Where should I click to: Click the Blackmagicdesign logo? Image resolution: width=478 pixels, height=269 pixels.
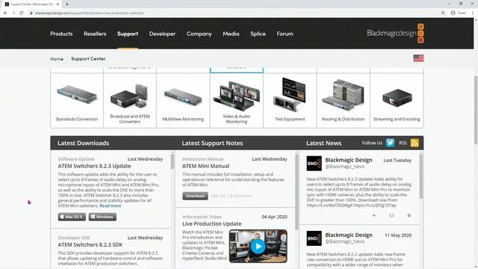[x=395, y=33]
